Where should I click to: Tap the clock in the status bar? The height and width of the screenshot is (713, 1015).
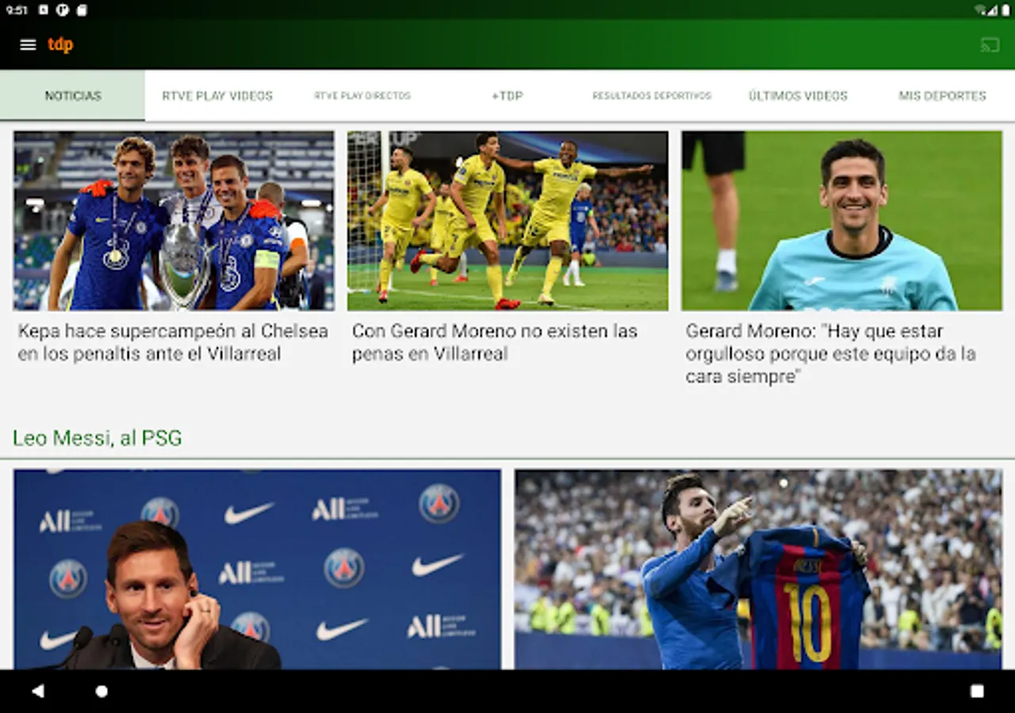coord(17,10)
